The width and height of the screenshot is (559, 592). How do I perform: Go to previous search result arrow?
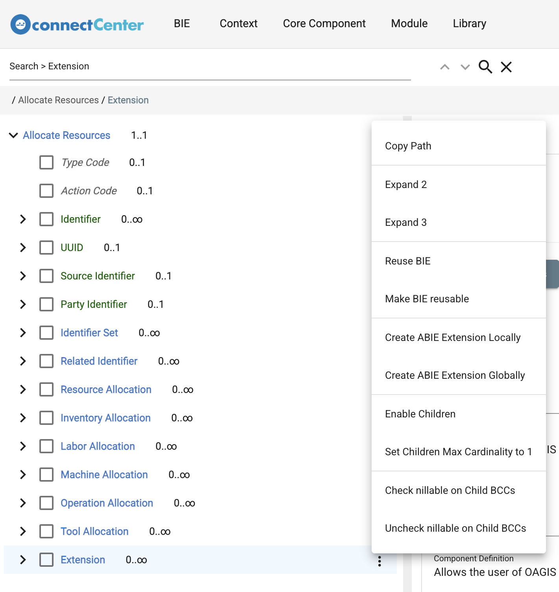(x=445, y=67)
